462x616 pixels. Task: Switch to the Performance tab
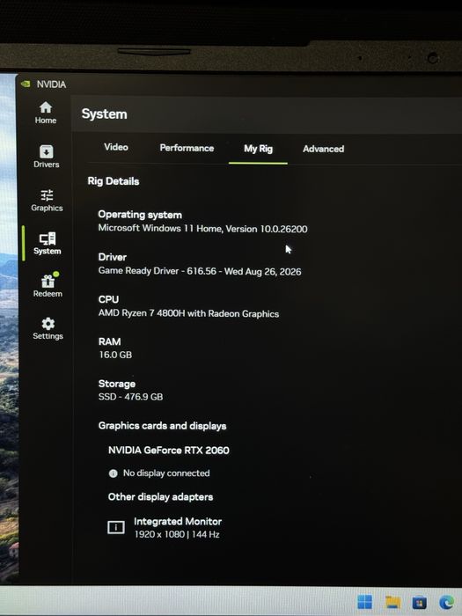point(187,148)
